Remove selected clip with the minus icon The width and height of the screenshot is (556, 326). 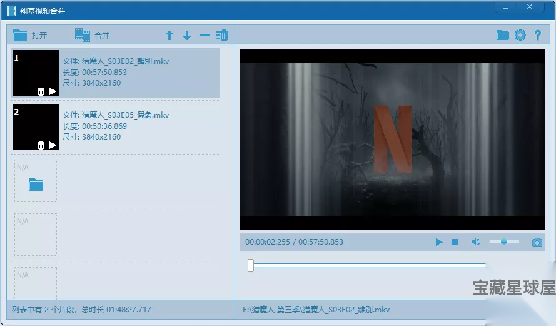coord(205,35)
